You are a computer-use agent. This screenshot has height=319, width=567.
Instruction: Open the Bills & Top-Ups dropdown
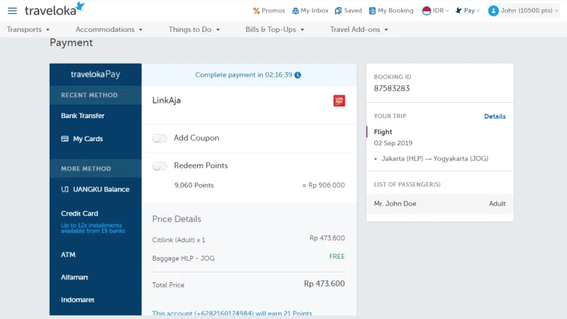(x=275, y=30)
